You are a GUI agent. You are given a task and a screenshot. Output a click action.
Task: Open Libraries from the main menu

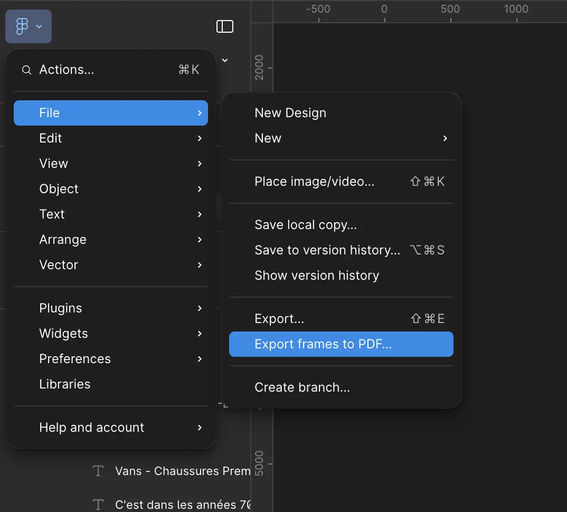(65, 384)
